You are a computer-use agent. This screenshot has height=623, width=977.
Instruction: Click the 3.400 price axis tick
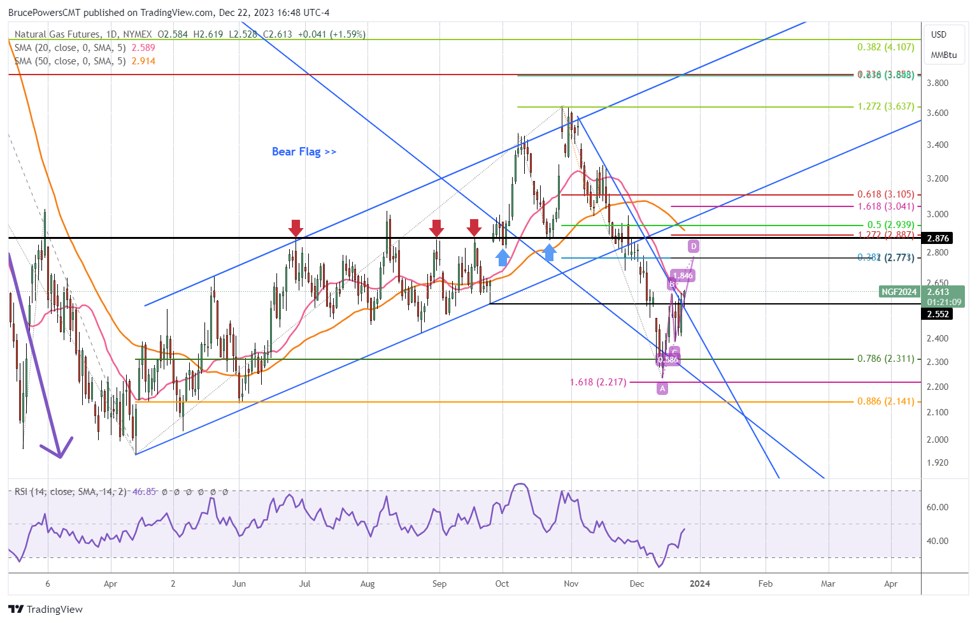point(938,145)
